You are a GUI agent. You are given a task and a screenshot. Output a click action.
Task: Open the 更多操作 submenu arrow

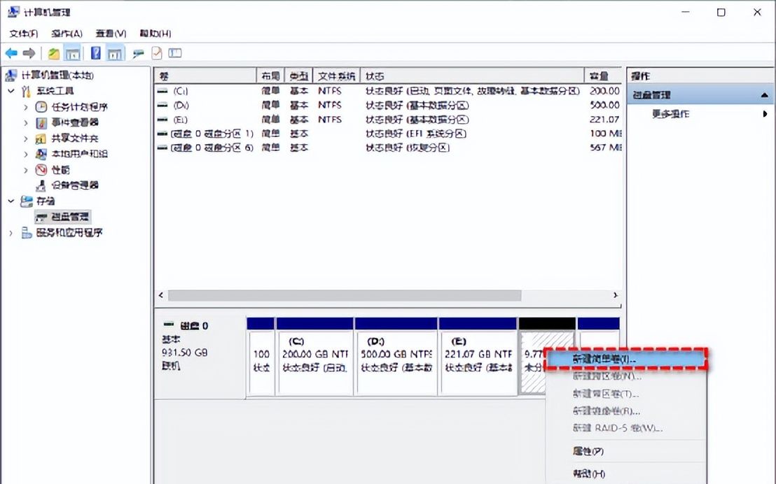tap(765, 114)
